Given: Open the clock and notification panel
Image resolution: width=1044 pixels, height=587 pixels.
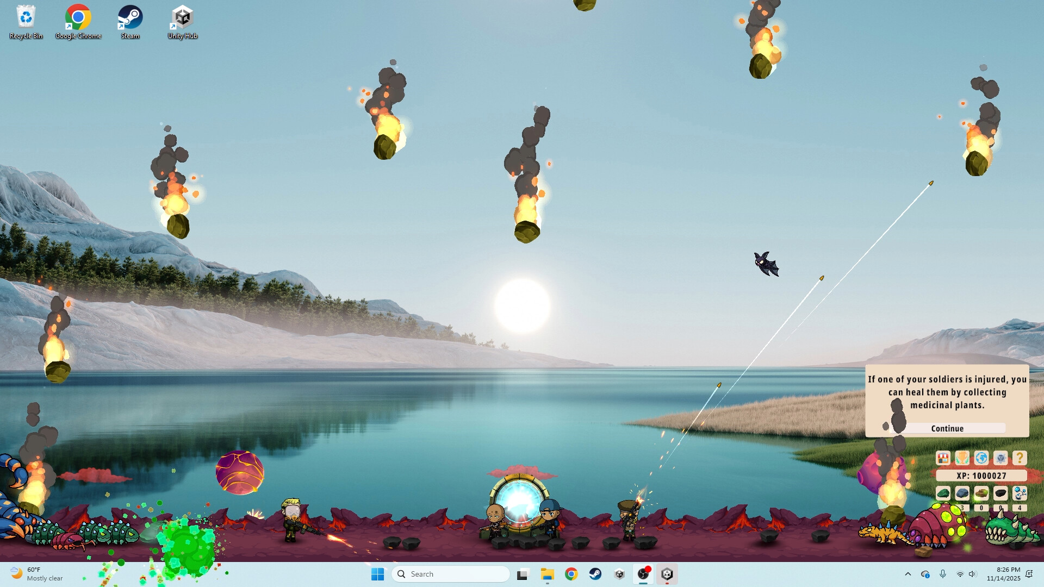Looking at the screenshot, I should coord(1005,574).
